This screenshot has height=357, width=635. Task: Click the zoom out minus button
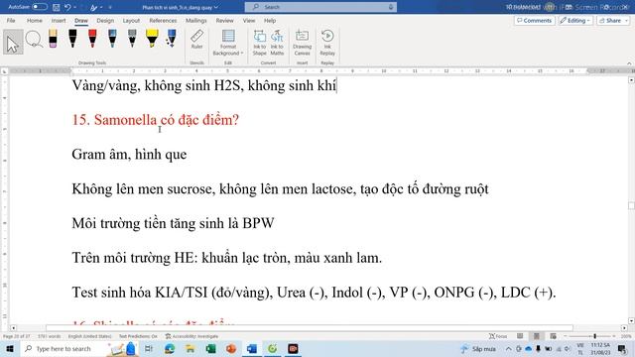coord(566,336)
